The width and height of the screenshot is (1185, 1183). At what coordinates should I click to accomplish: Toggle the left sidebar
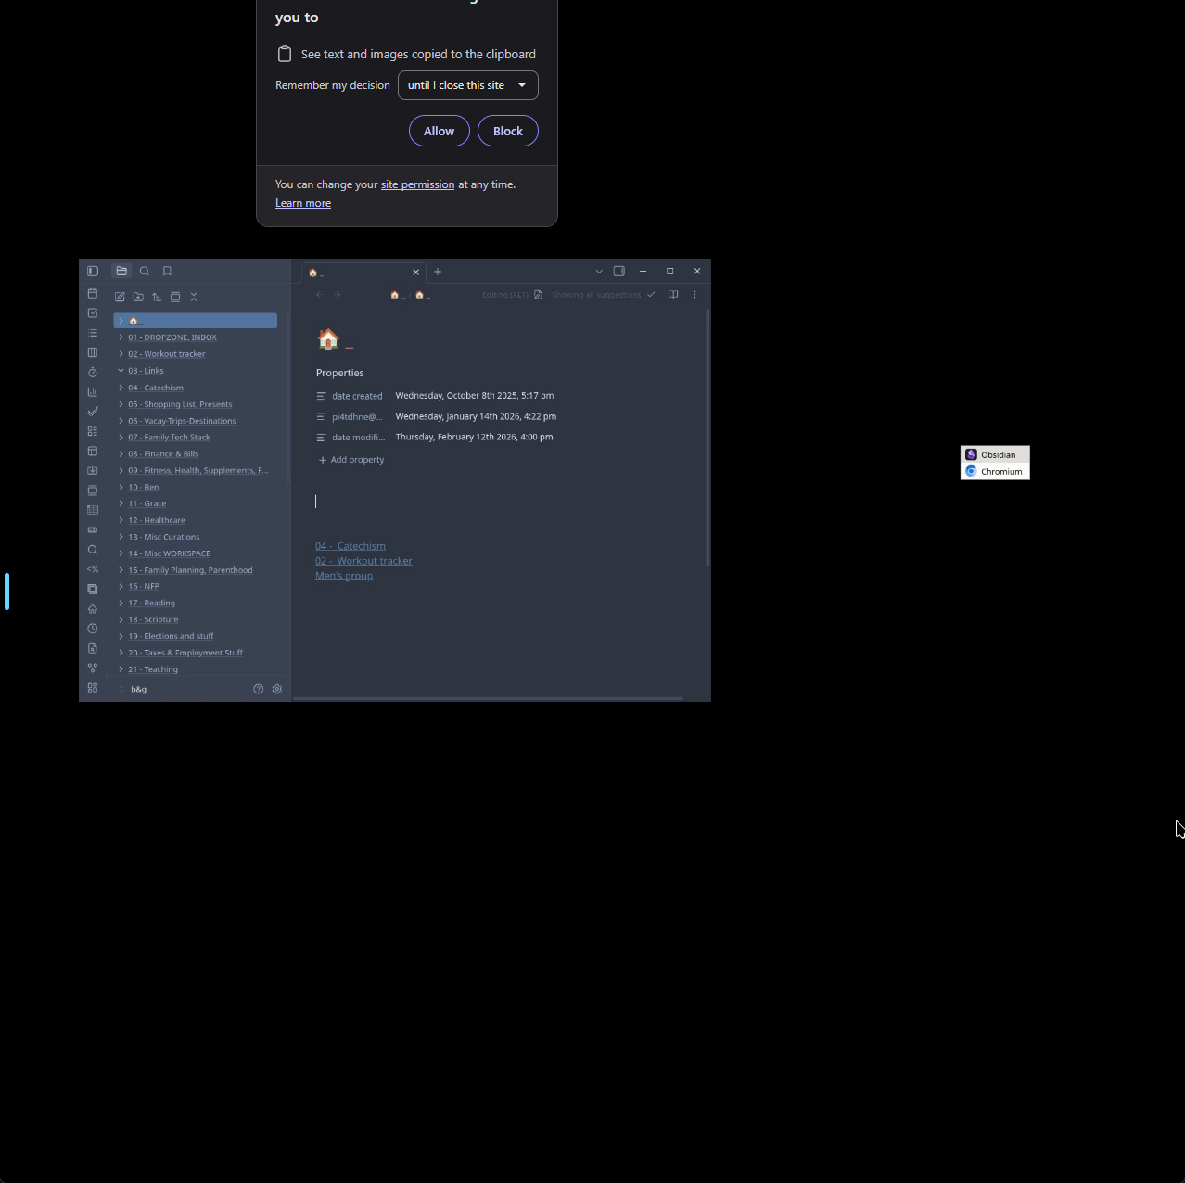93,272
